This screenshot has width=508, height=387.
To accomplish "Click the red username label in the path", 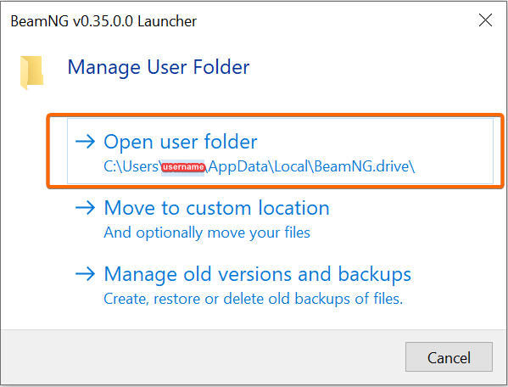I will pyautogui.click(x=183, y=167).
